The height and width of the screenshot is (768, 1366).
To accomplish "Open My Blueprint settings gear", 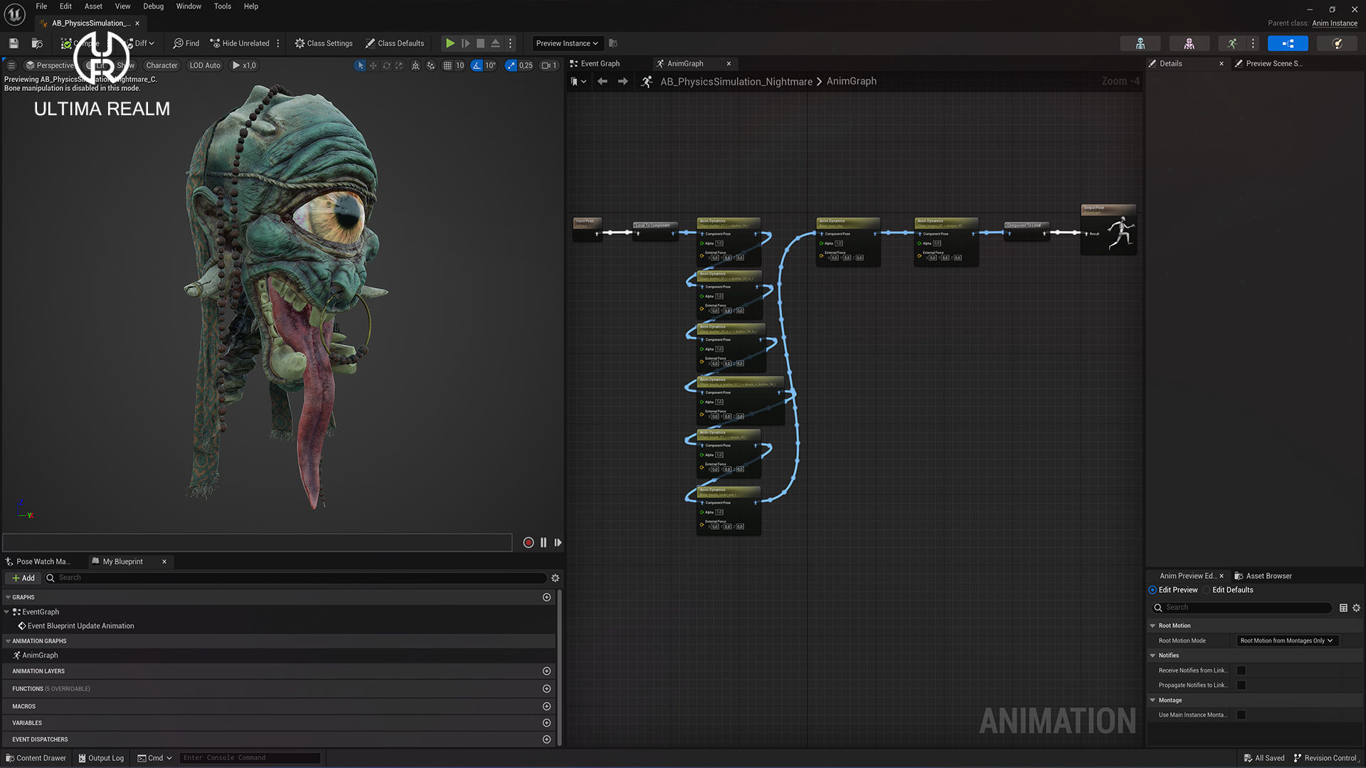I will (x=556, y=578).
